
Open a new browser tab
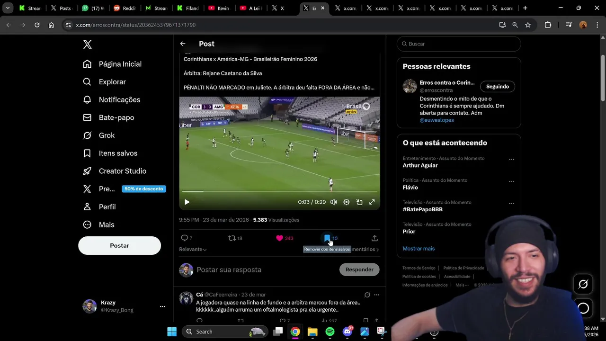(525, 8)
